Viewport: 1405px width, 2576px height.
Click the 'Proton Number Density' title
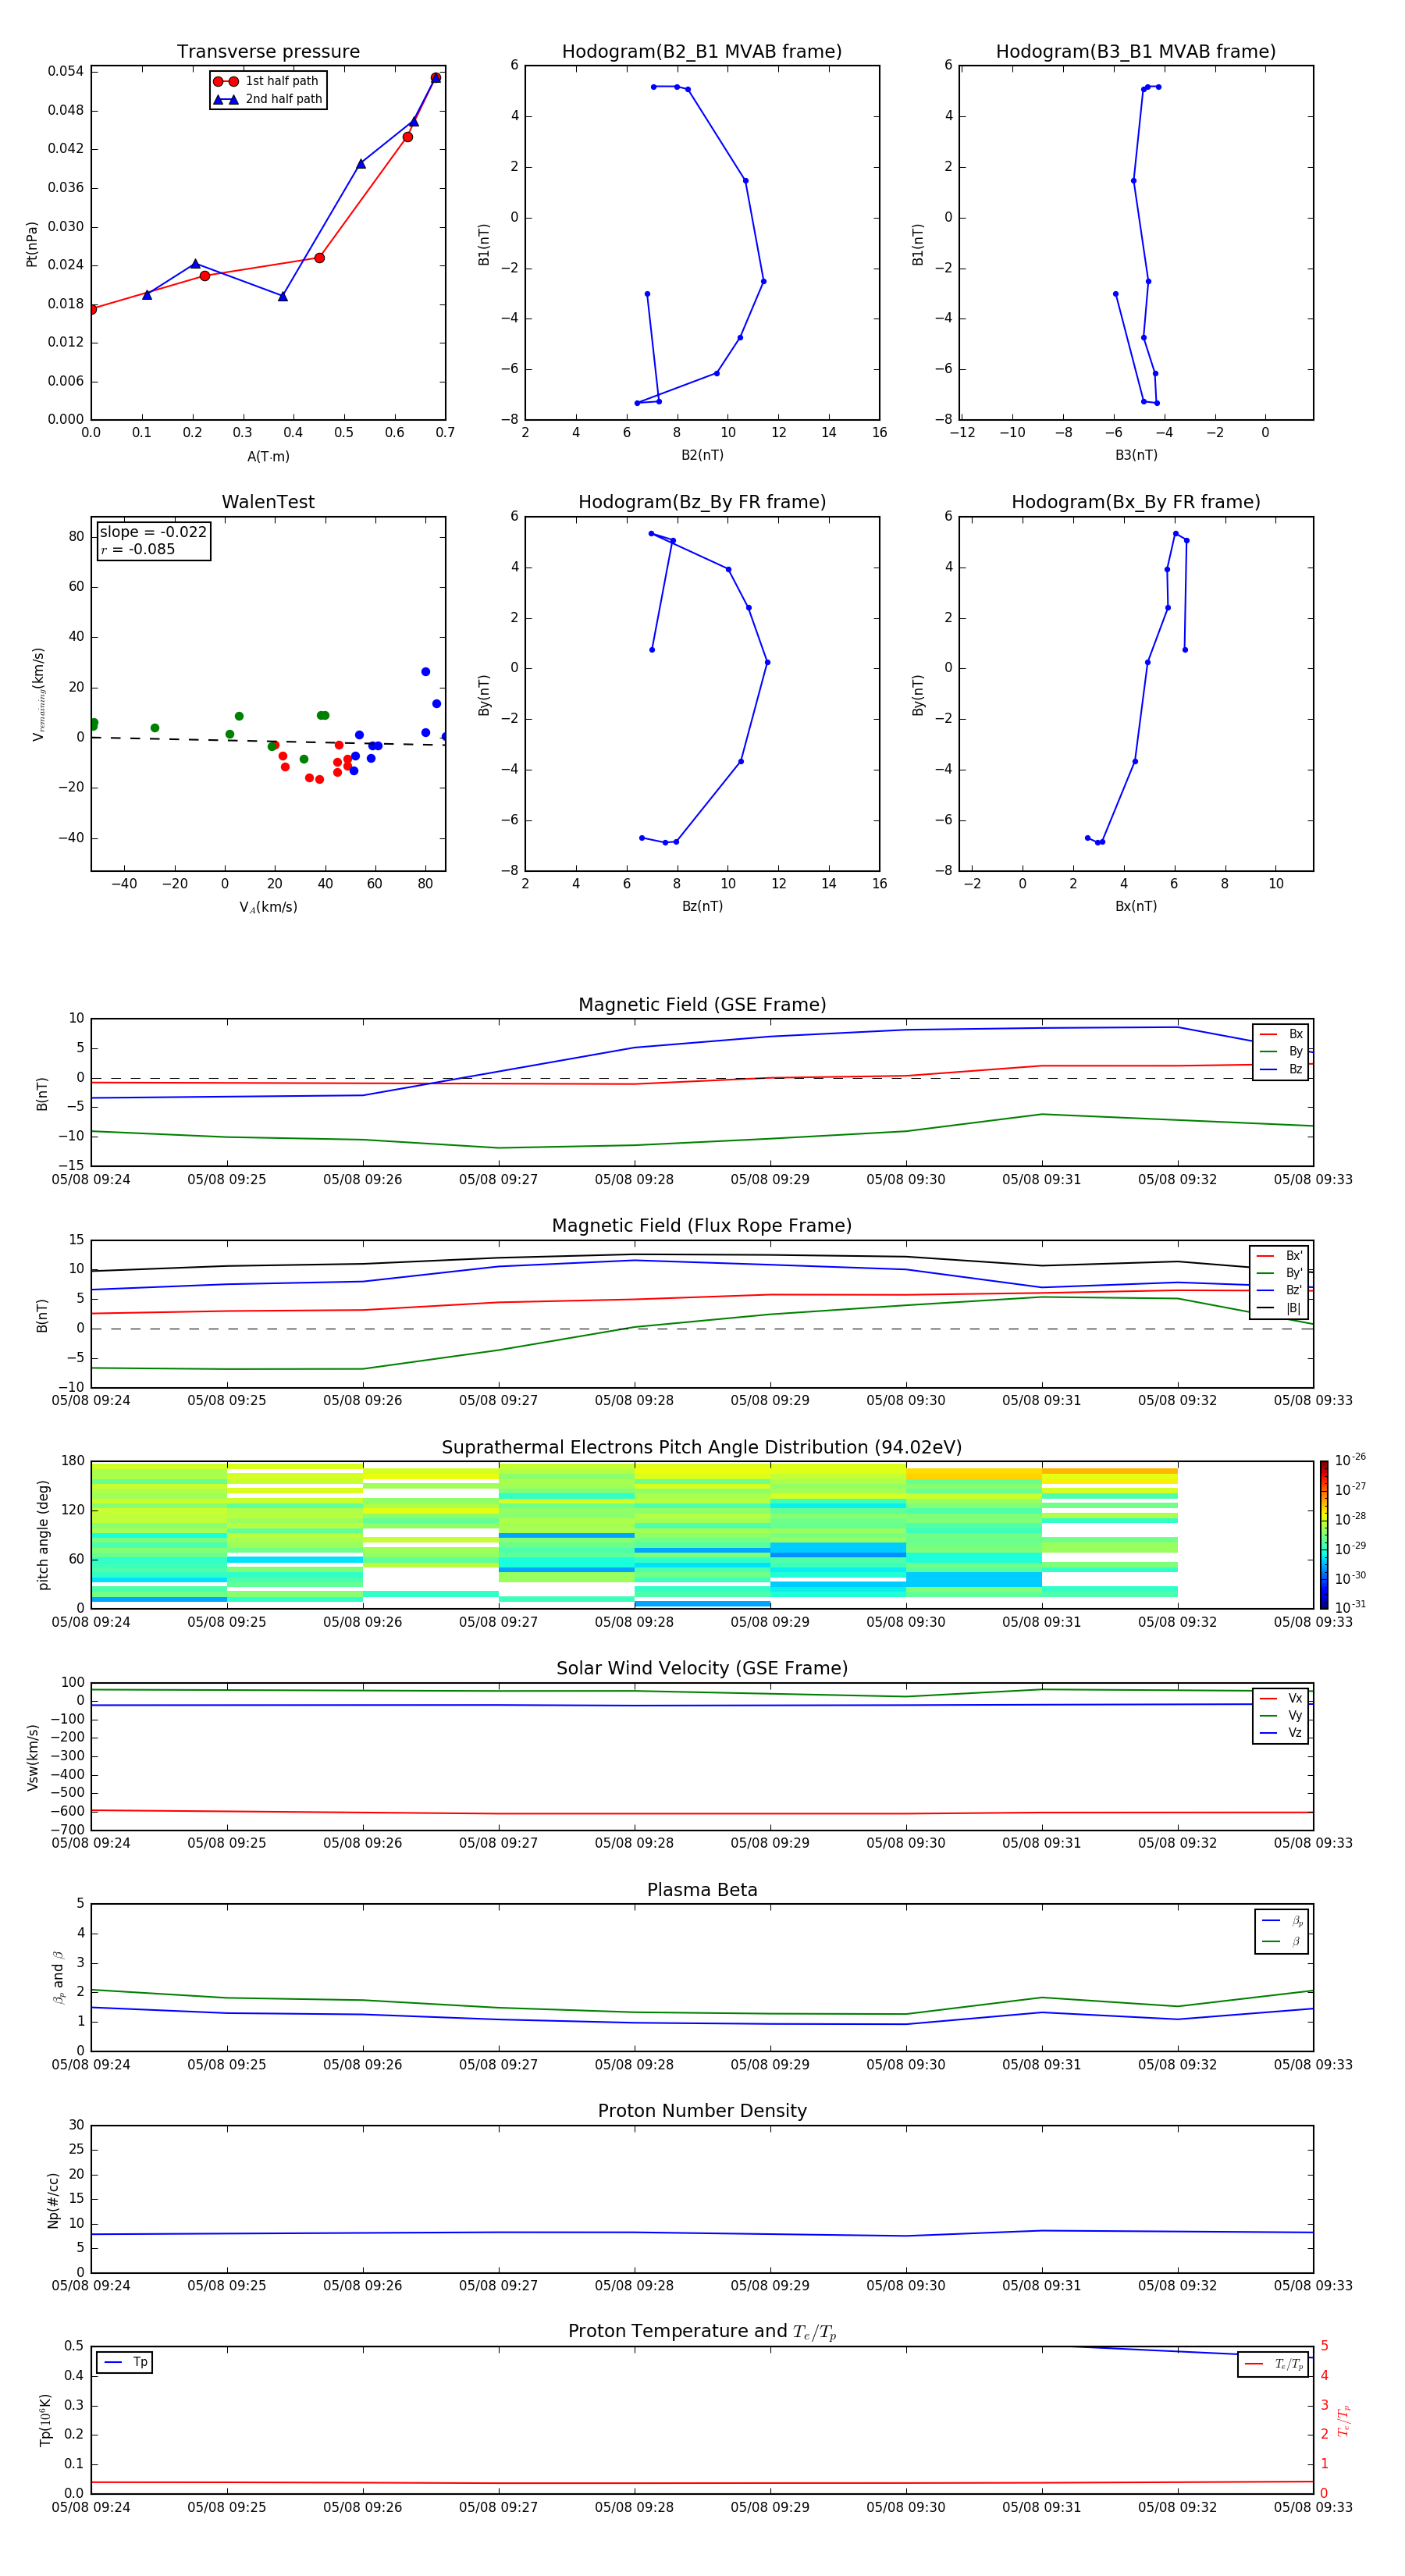(702, 2111)
